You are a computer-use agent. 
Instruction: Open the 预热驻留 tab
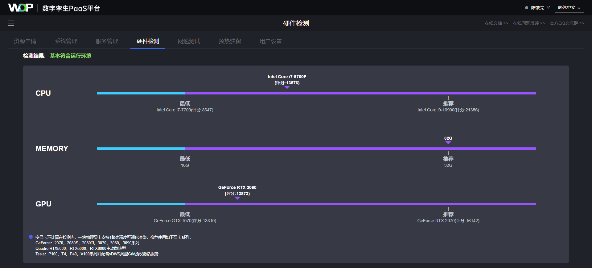230,41
